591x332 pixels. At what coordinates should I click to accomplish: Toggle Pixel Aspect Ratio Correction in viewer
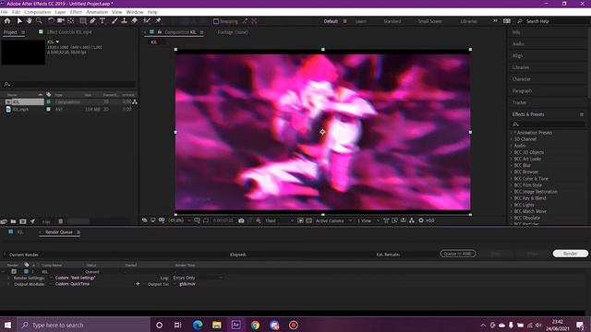(x=386, y=220)
